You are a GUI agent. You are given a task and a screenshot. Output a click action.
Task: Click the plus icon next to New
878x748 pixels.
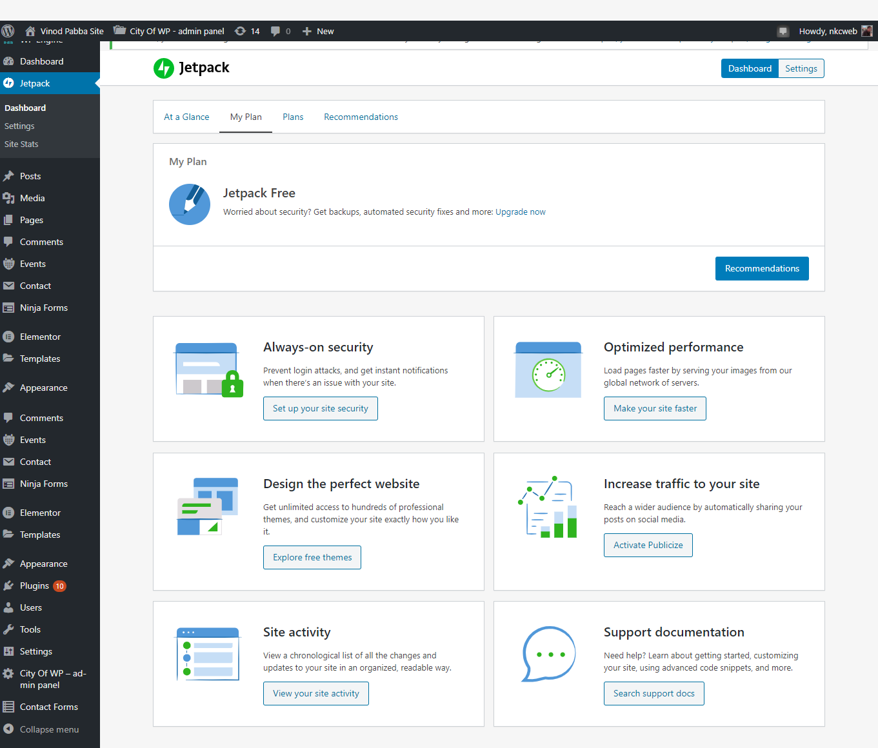pos(307,31)
